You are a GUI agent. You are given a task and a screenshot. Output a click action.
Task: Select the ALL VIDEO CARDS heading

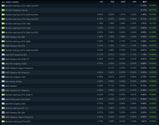[10, 2]
